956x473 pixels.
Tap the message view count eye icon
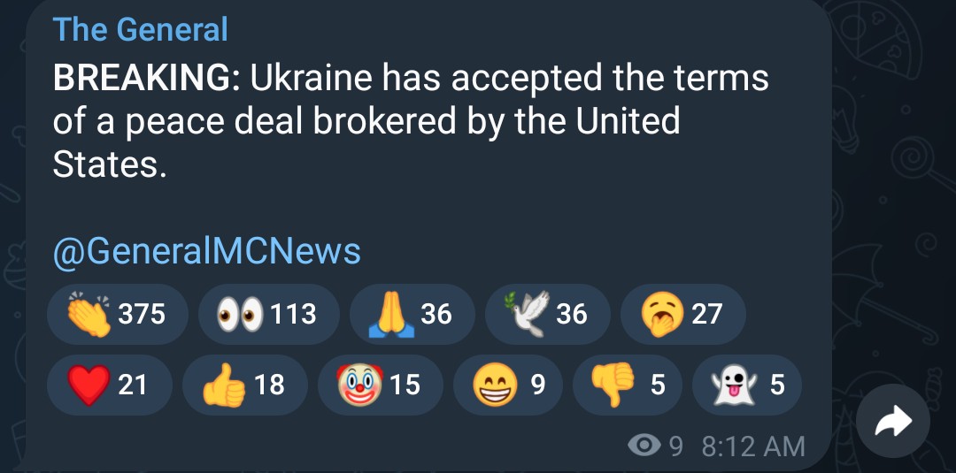click(644, 446)
